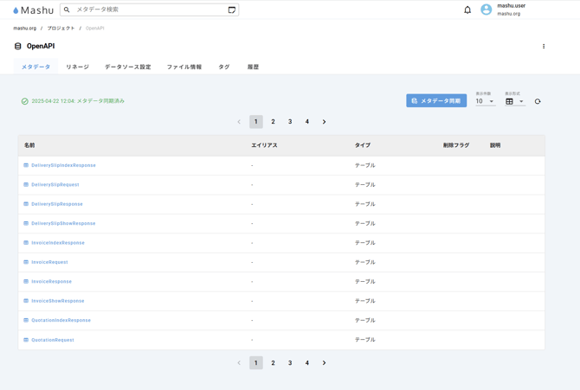This screenshot has height=390, width=580.
Task: Open the QuotationIndexResponse link
Action: point(61,320)
